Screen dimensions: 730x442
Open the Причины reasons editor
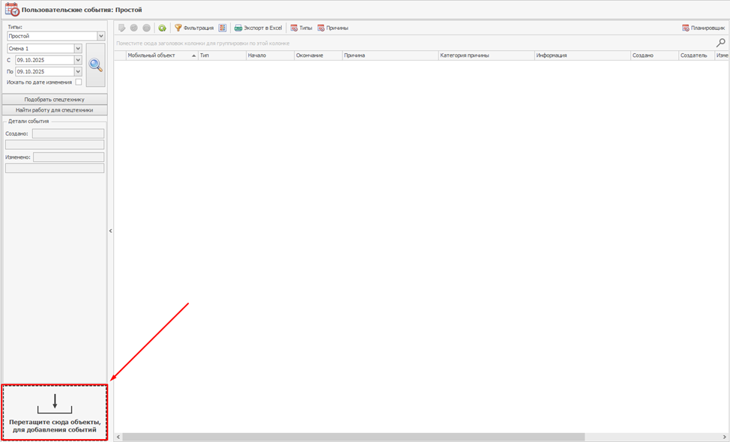332,28
